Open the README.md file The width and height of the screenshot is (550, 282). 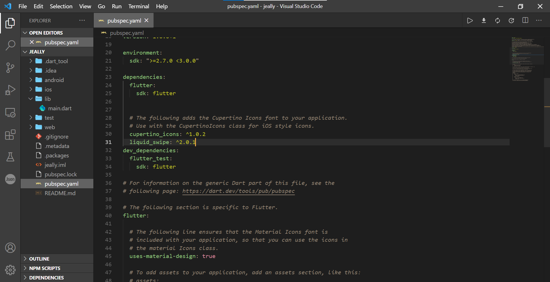tap(57, 193)
